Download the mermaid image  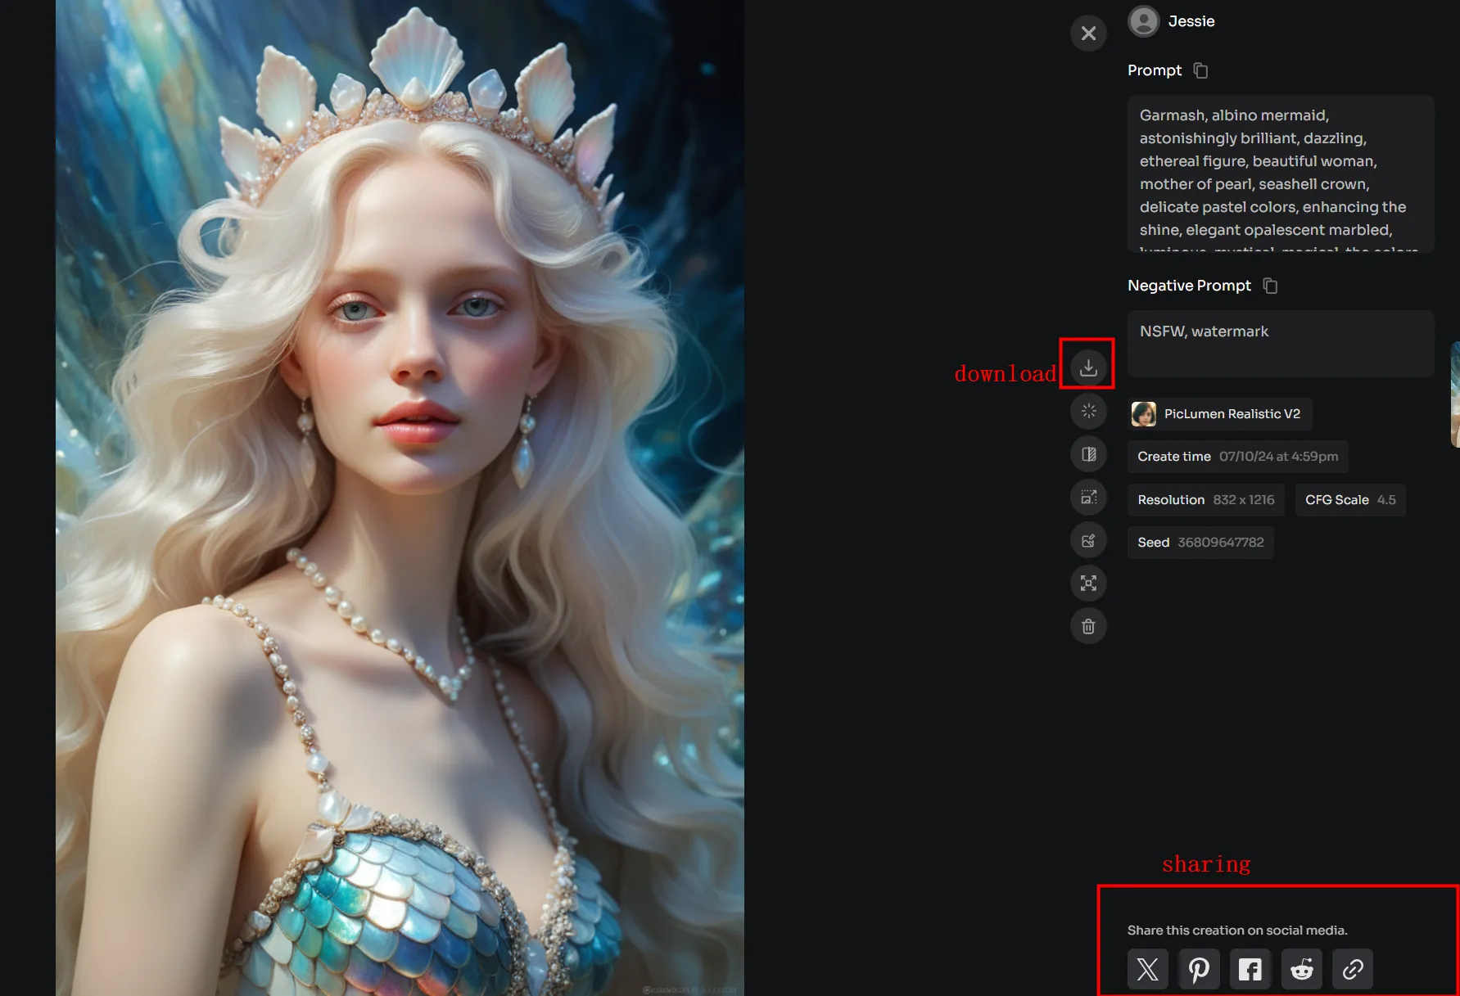1088,366
